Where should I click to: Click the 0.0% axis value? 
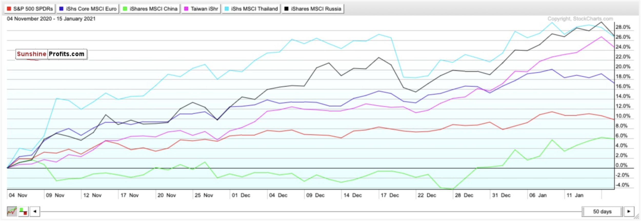click(x=622, y=165)
